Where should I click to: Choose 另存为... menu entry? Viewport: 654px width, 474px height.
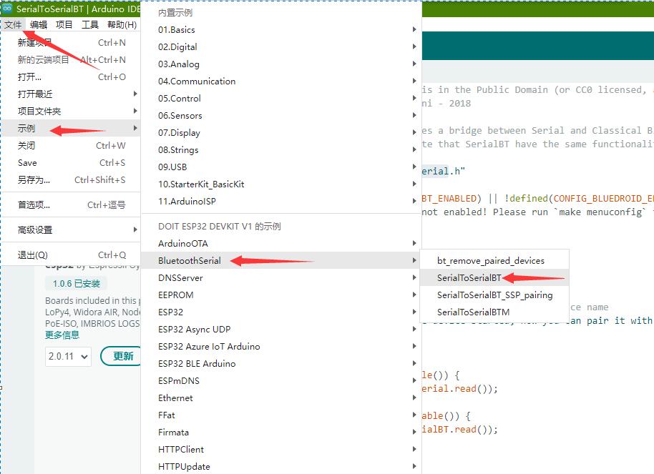[72, 179]
